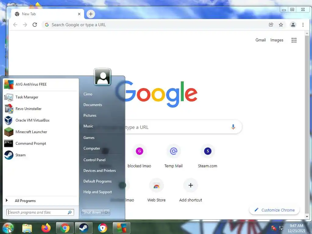Close the New Tab tab
312x234 pixels.
point(79,14)
